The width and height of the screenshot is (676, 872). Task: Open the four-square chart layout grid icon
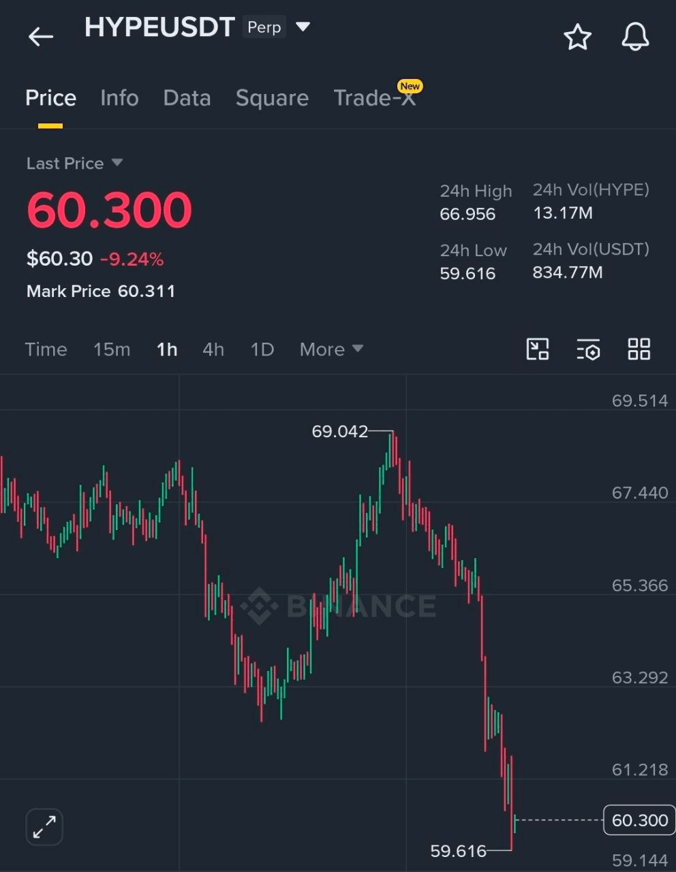(639, 349)
